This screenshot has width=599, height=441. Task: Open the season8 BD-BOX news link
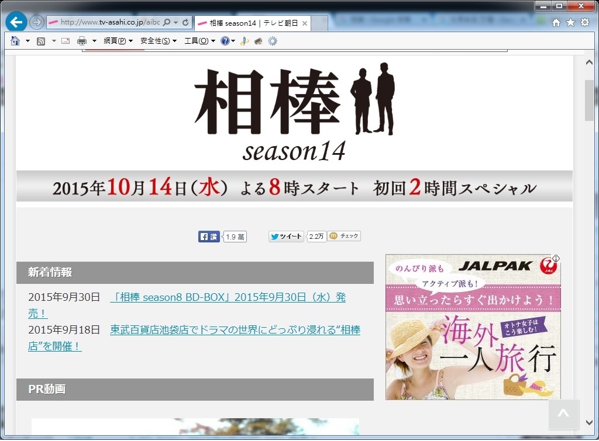coord(228,297)
